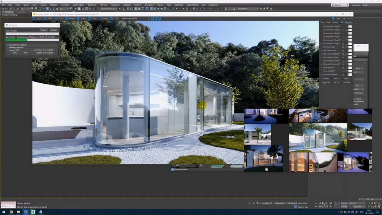
Task: Open the View reference coordinate dropdown
Action: pyautogui.click(x=64, y=9)
